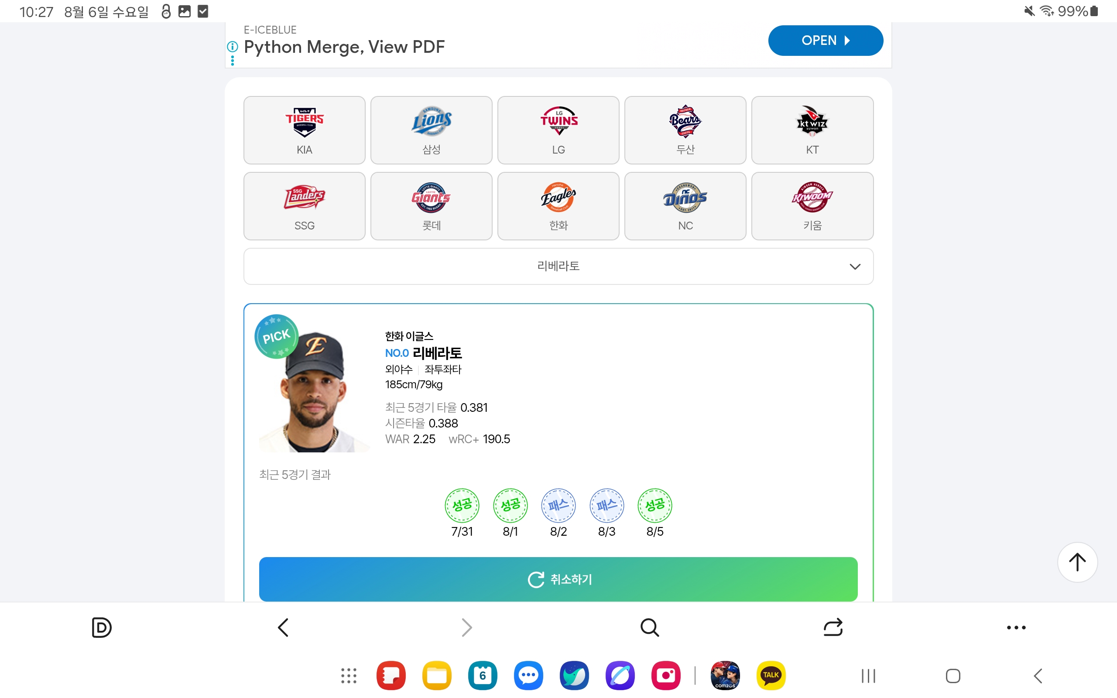This screenshot has height=698, width=1117.
Task: Click the 8/5 성공 result stamp
Action: coord(654,506)
